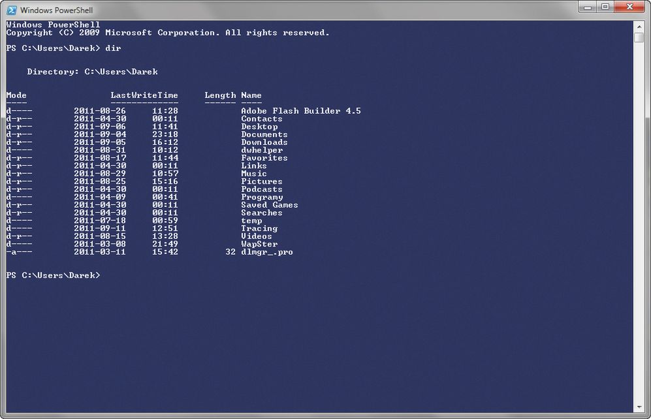This screenshot has width=651, height=419.
Task: Click the last empty prompt 'PS C:\Users\Darek>'
Action: point(53,275)
